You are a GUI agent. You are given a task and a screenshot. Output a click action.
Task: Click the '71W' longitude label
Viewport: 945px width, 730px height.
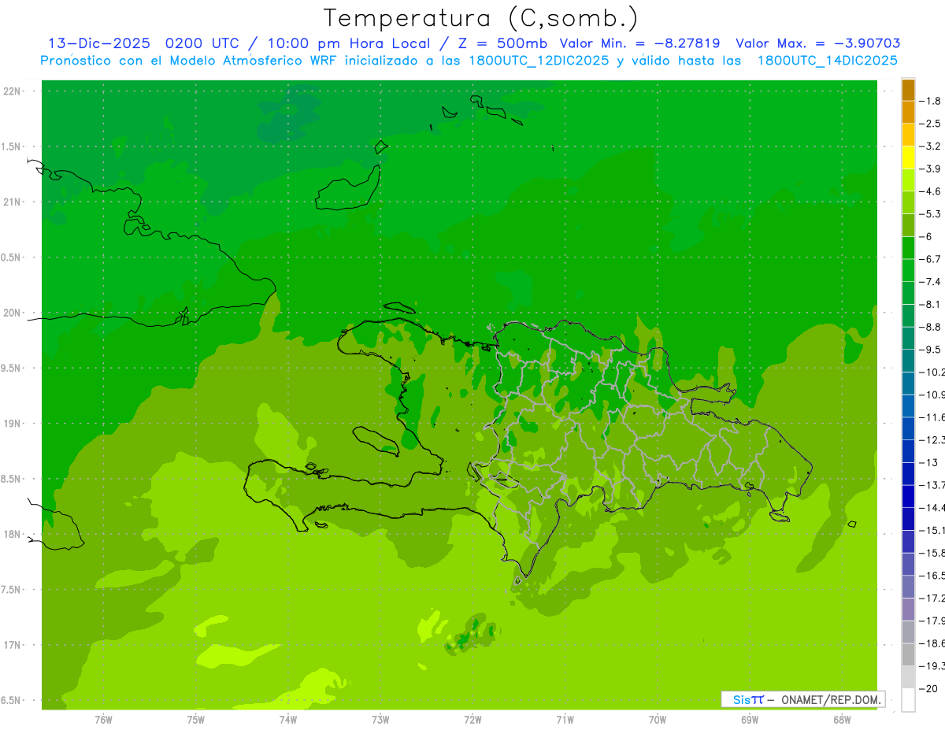tap(565, 720)
